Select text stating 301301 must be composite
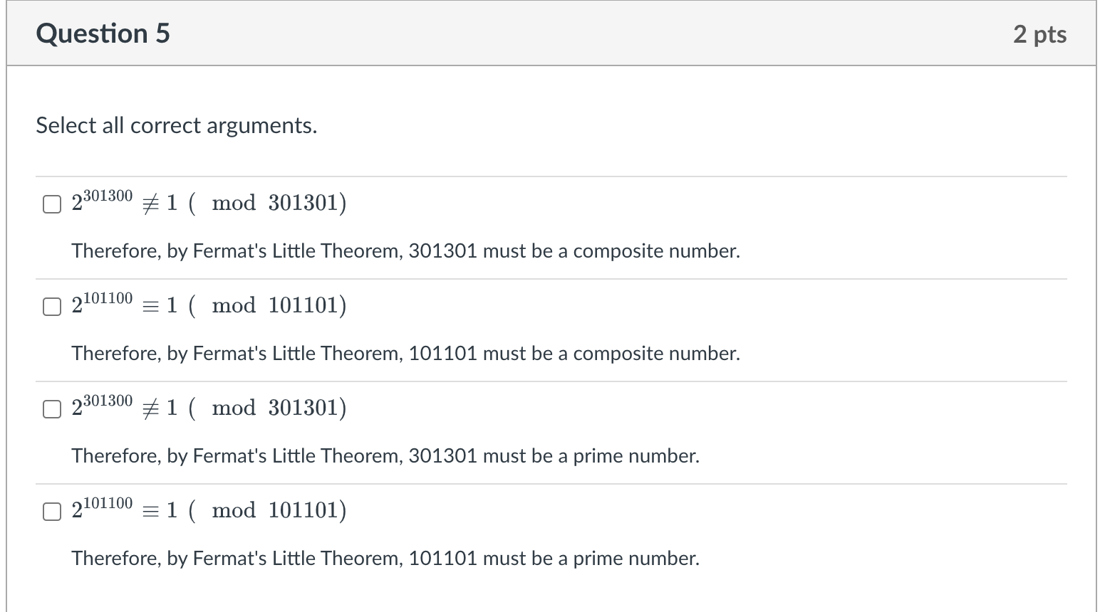 click(x=405, y=250)
